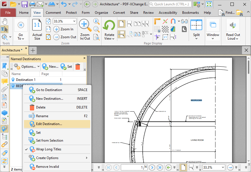
Task: Open the Attachments paperclip sidebar icon
Action: pos(5,89)
